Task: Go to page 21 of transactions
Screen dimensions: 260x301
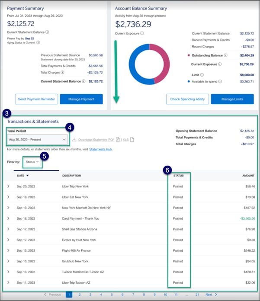Action: tap(197, 295)
